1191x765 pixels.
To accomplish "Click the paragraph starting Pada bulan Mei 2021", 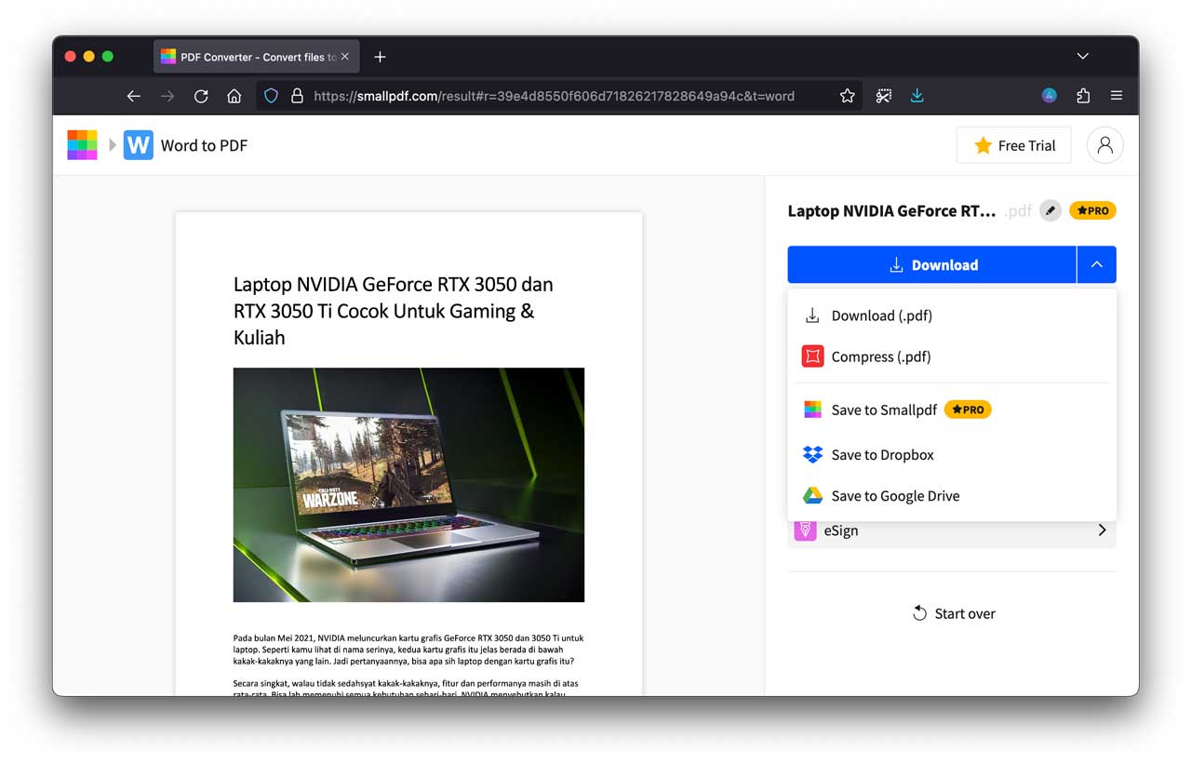I will (408, 650).
